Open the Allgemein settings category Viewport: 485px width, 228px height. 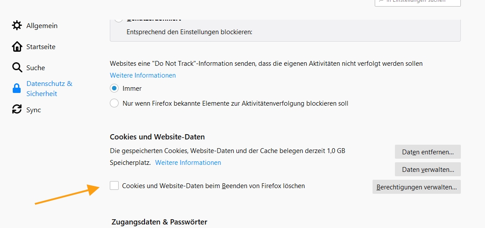[42, 25]
